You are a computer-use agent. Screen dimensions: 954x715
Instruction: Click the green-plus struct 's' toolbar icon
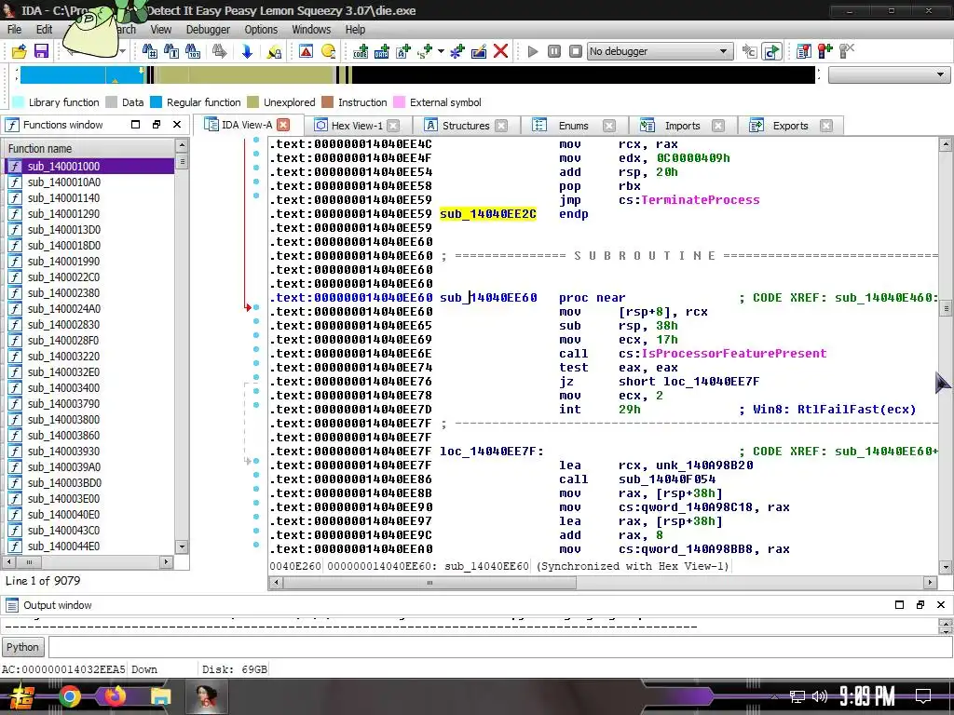[x=425, y=52]
